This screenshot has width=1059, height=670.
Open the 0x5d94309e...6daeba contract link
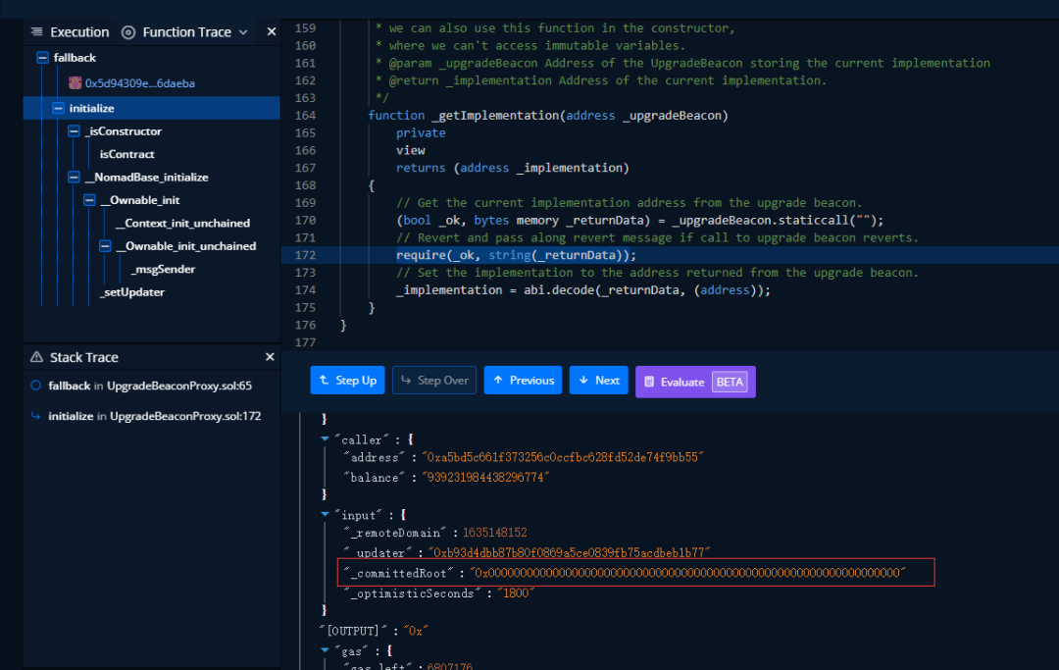tap(140, 83)
